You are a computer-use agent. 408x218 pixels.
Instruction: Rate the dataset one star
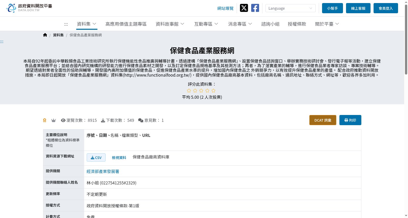[x=189, y=91]
